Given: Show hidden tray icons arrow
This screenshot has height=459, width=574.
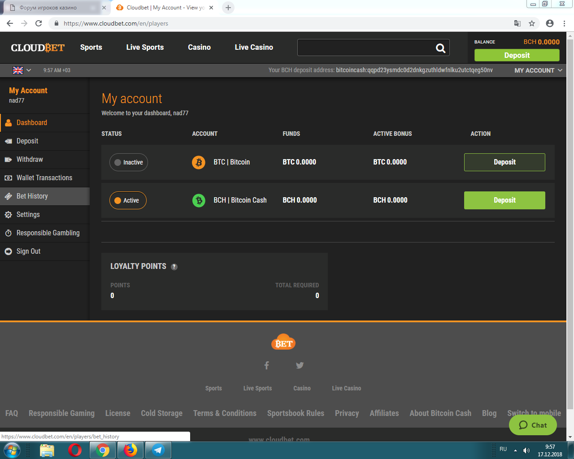Looking at the screenshot, I should pyautogui.click(x=516, y=450).
